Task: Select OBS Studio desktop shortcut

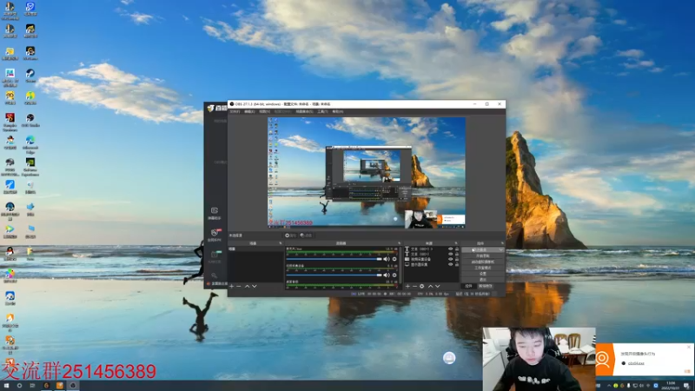Action: tap(30, 120)
